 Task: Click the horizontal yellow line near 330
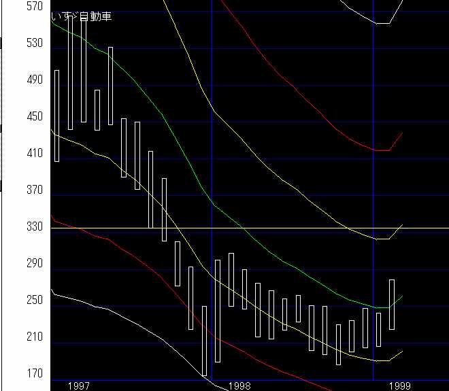pos(306,228)
